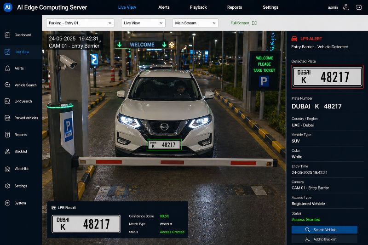Click the Watchlist sidebar icon
The height and width of the screenshot is (245, 368).
pyautogui.click(x=7, y=169)
